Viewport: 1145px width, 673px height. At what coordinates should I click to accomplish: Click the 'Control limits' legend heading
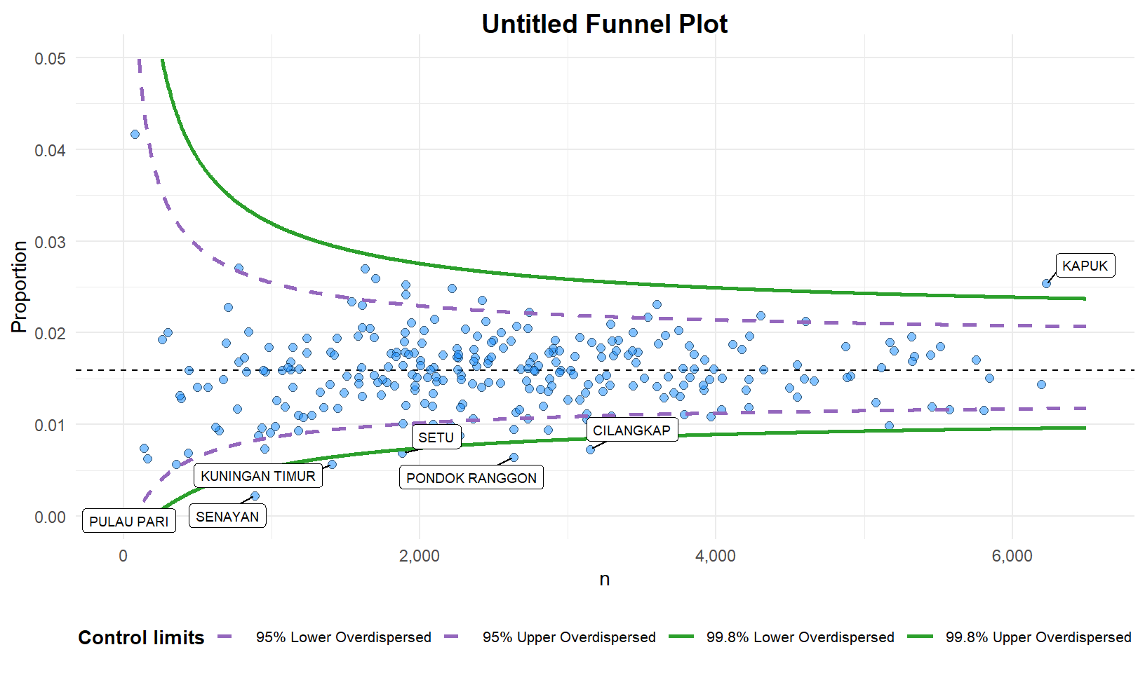(141, 637)
